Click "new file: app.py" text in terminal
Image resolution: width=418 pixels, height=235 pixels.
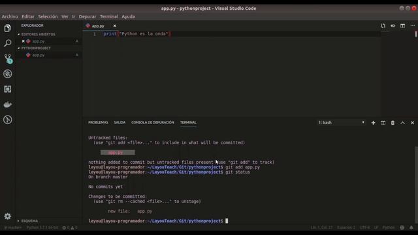point(130,211)
